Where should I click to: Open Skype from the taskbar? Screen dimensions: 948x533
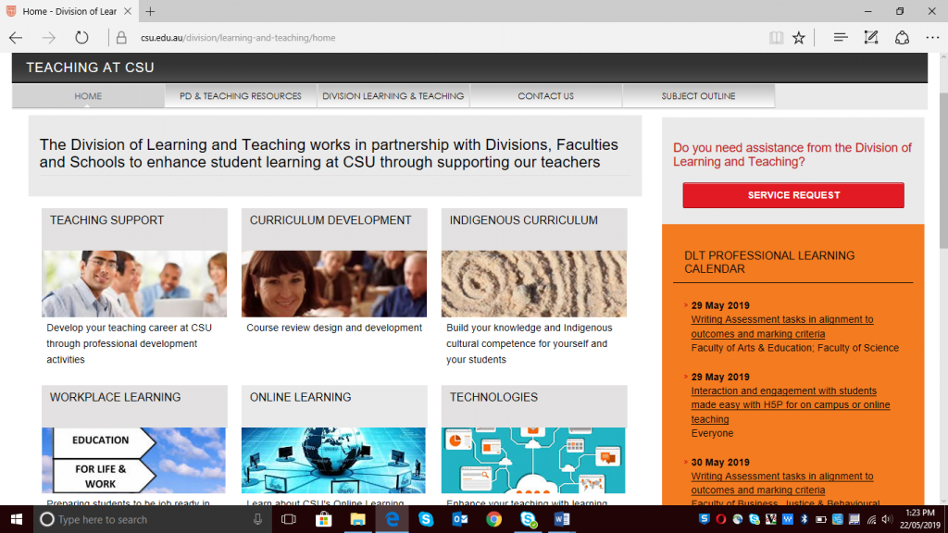coord(426,519)
